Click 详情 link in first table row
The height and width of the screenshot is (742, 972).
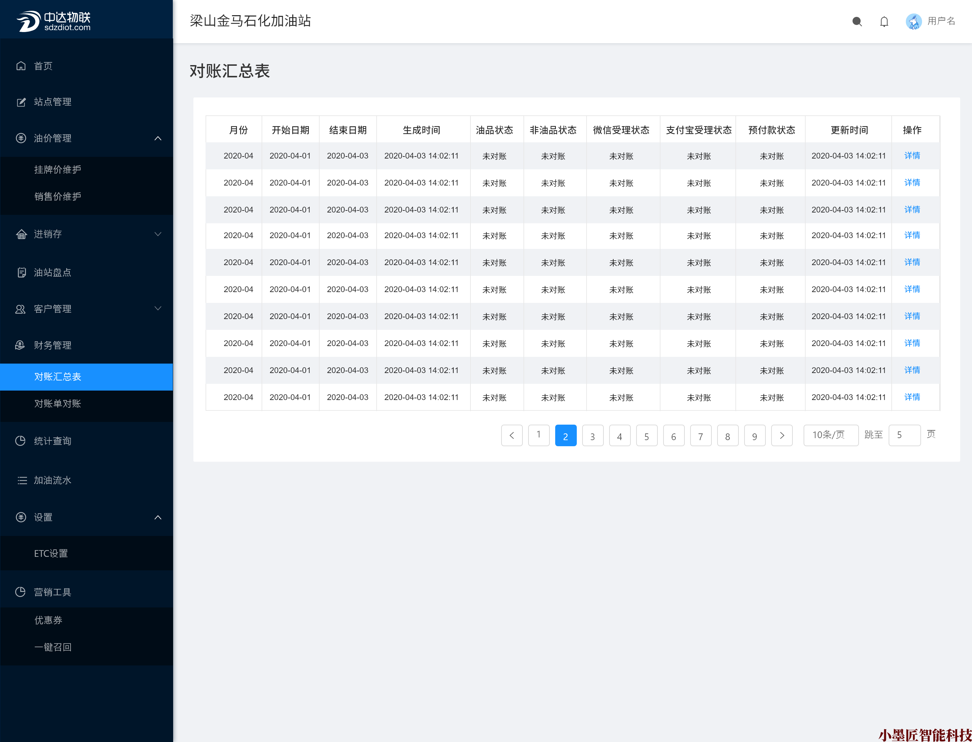[912, 155]
